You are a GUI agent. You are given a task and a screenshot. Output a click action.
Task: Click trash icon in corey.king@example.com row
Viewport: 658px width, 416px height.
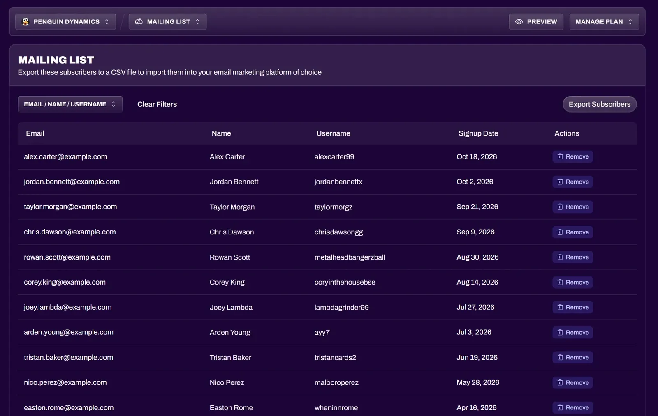coord(560,282)
